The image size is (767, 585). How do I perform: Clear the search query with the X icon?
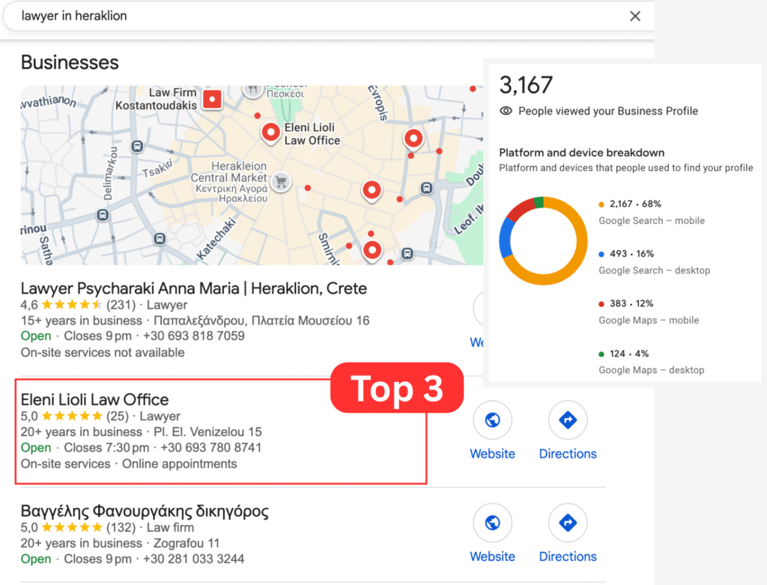pos(634,16)
